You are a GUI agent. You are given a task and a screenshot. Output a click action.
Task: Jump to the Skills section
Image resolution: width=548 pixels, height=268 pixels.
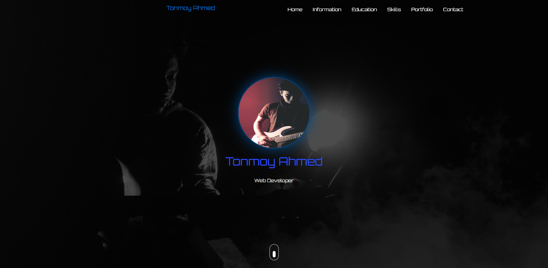tap(394, 9)
